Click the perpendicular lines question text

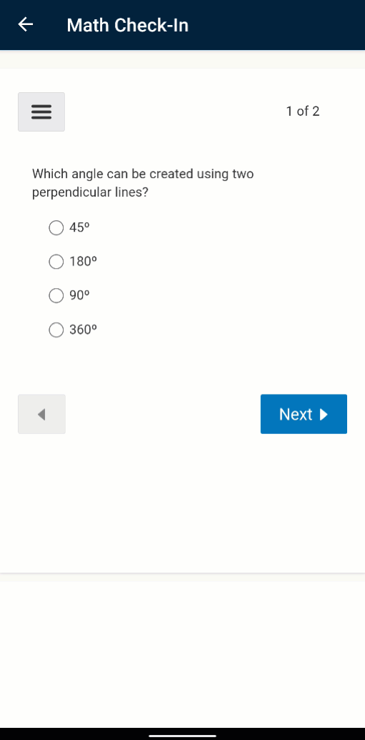[143, 184]
